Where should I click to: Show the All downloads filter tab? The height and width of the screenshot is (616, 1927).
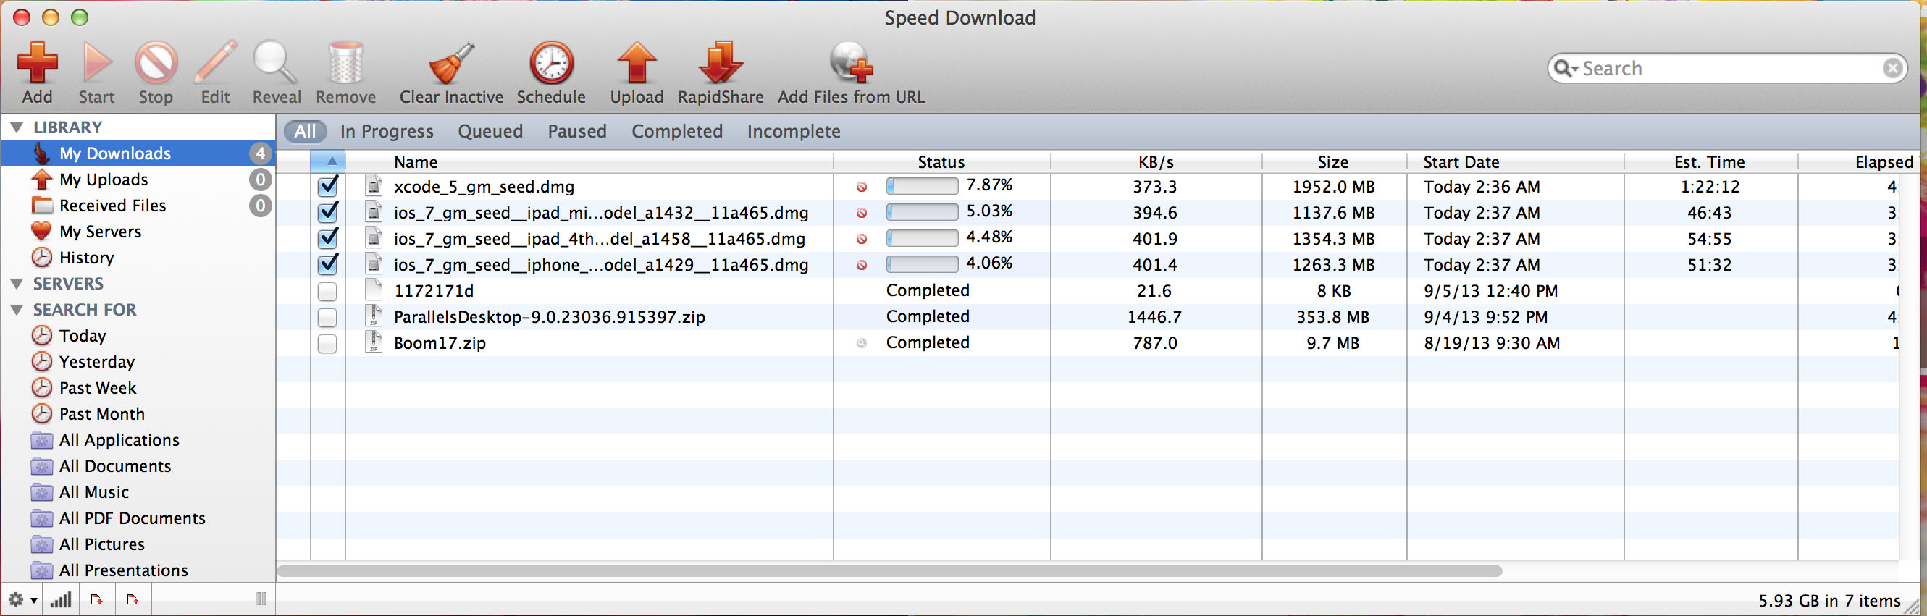click(305, 132)
